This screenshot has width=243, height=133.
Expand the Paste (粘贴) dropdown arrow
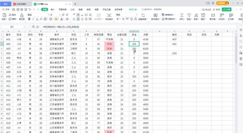(x=6, y=19)
